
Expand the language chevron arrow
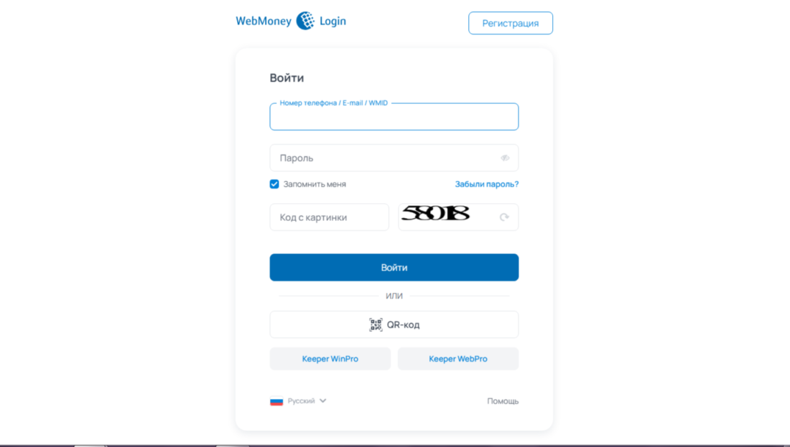click(323, 400)
